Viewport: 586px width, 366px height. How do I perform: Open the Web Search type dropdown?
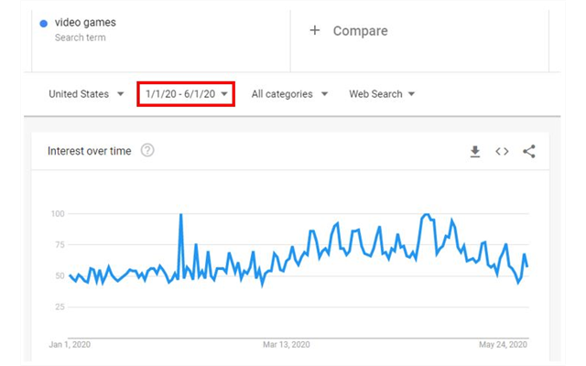382,94
